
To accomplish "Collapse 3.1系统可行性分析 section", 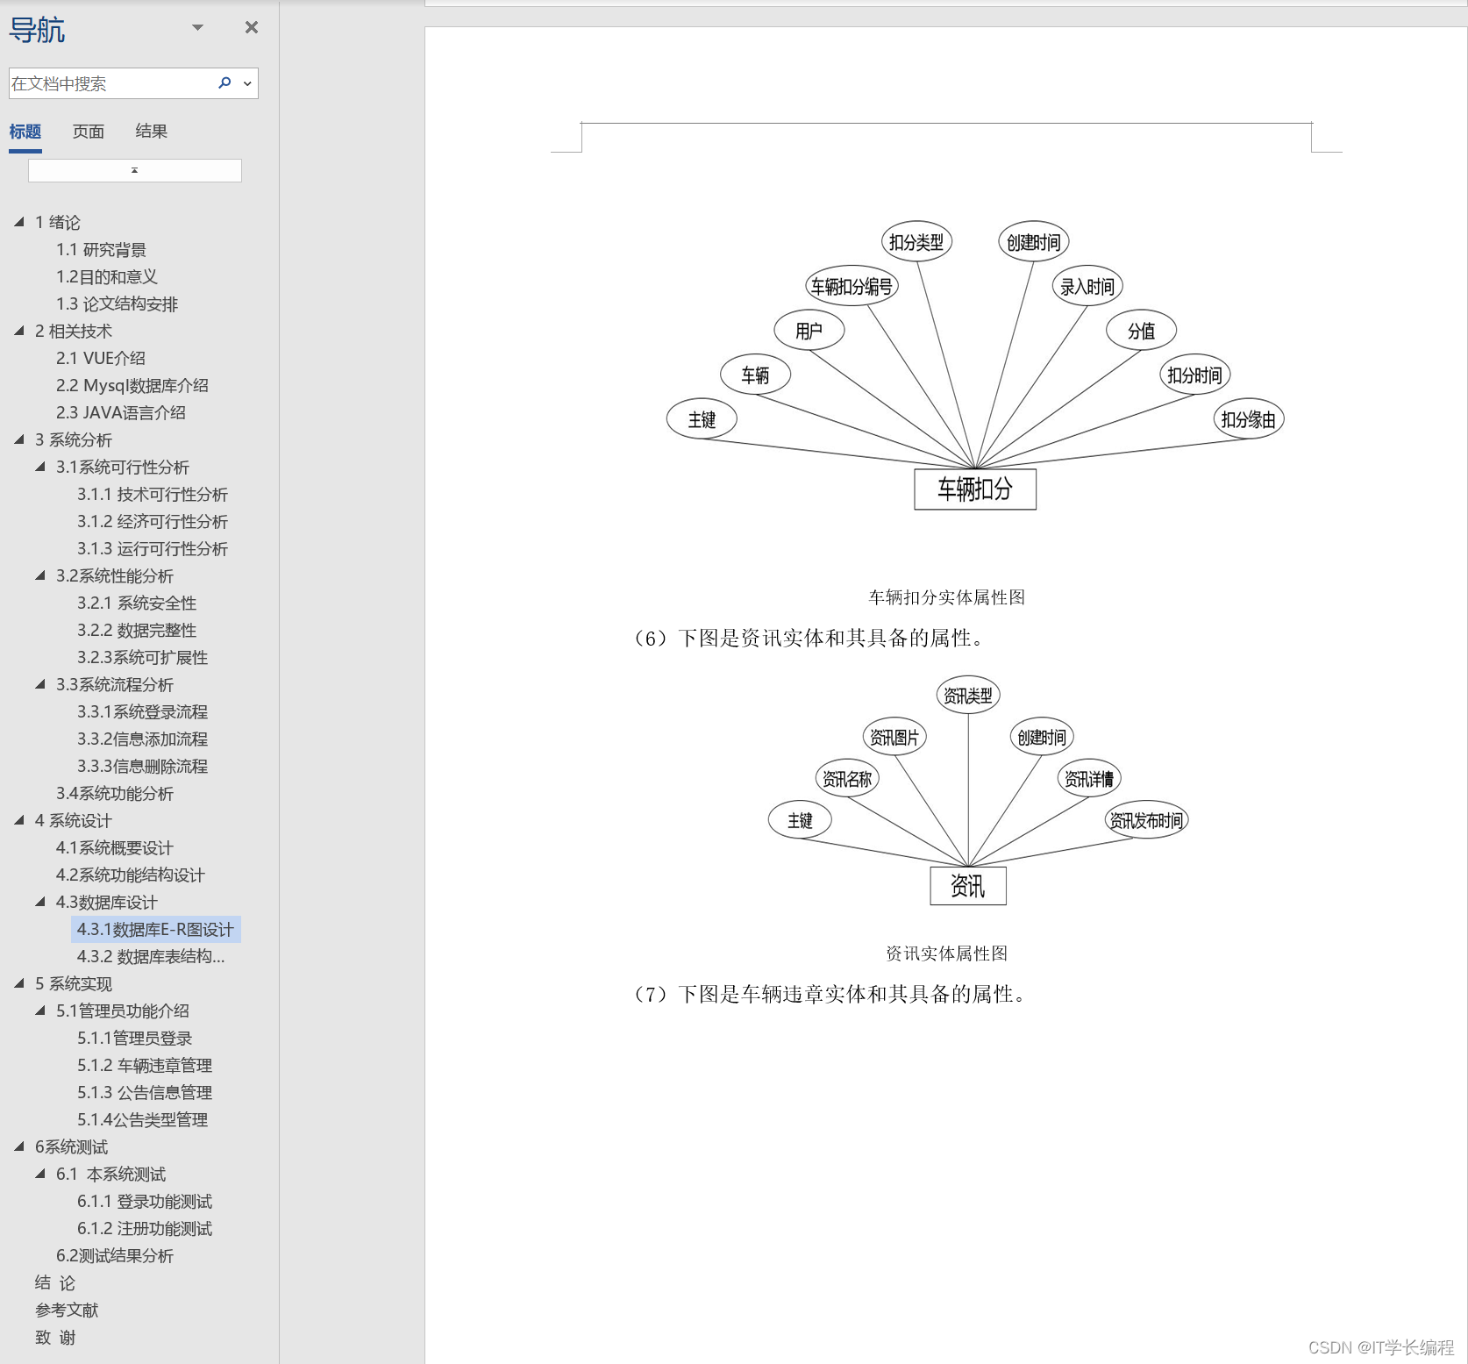I will [40, 467].
